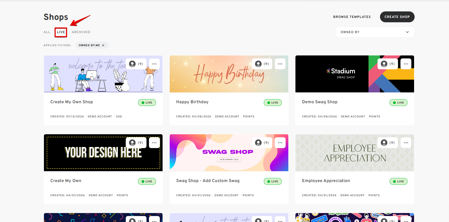Click "CREATED: 04/01/2026" under Employee Appreciation

[319, 195]
